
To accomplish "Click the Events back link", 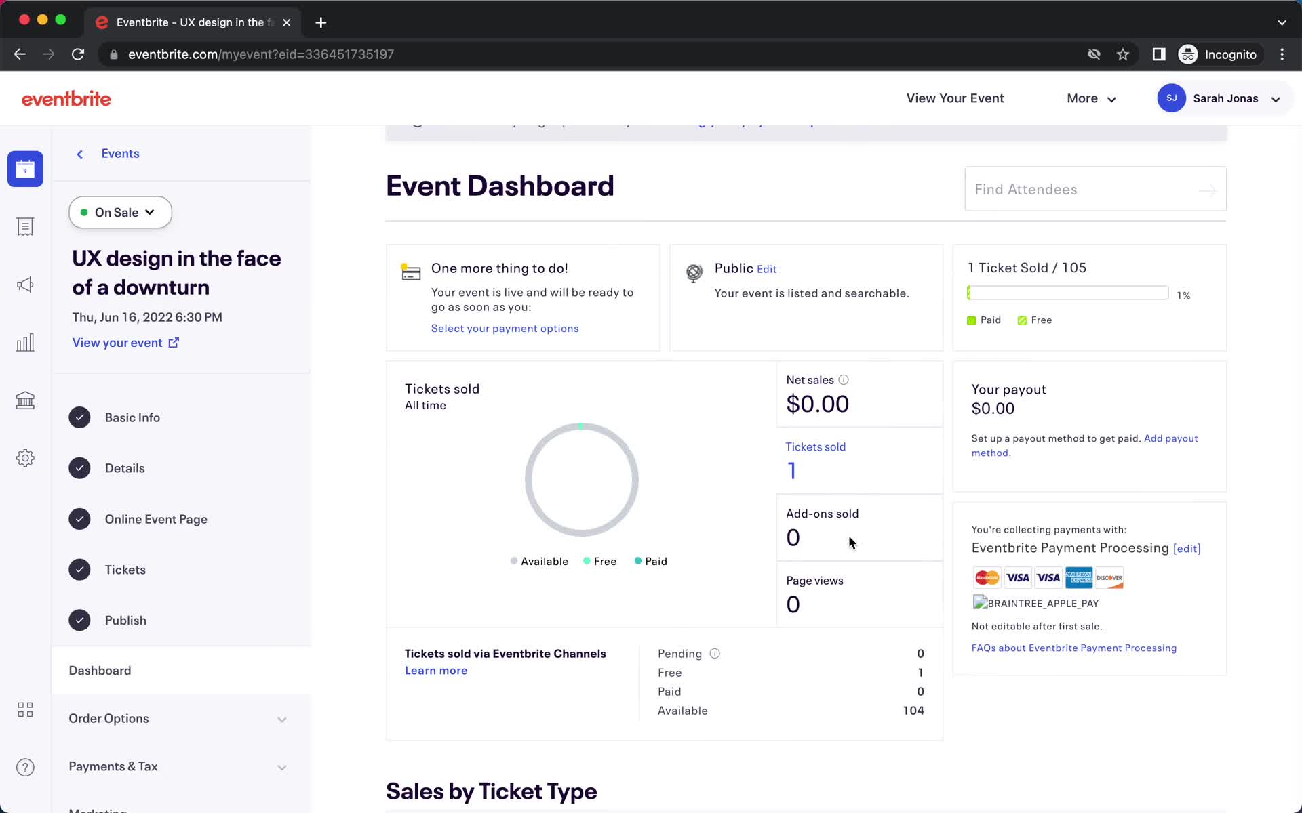I will point(120,154).
